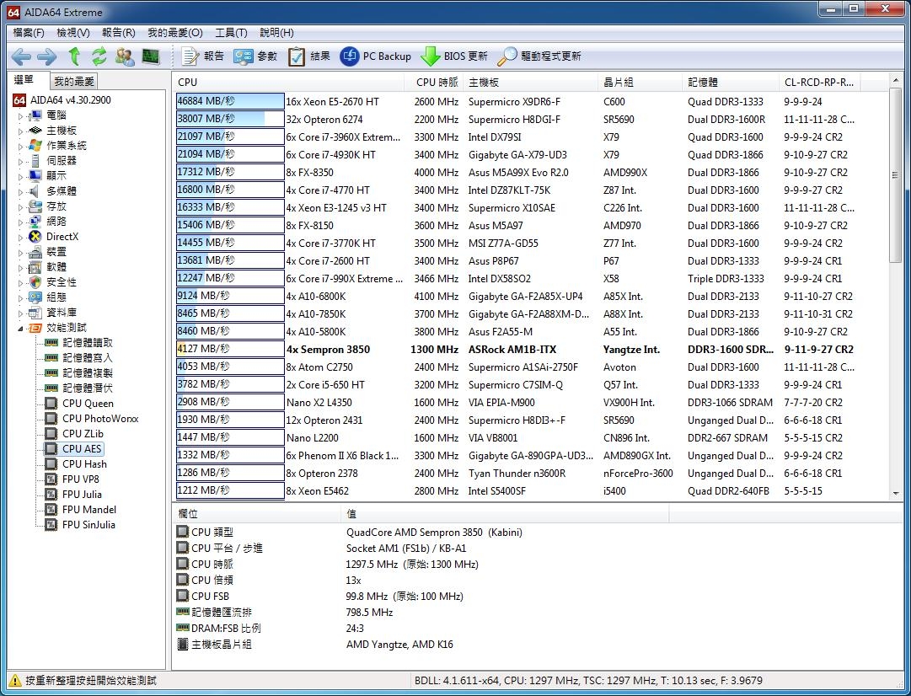
Task: Switch to the 選單 tab
Action: [24, 80]
